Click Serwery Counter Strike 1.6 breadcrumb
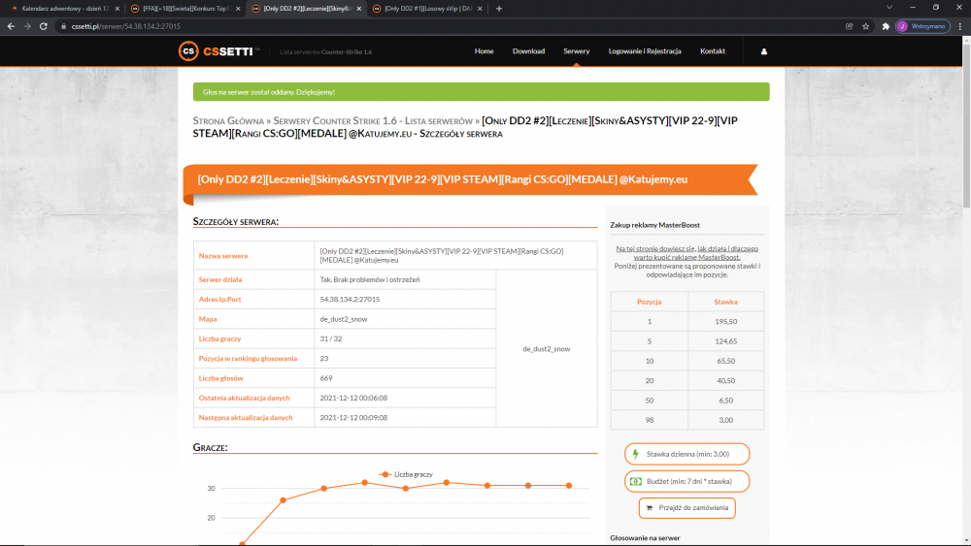This screenshot has width=971, height=546. coord(373,121)
